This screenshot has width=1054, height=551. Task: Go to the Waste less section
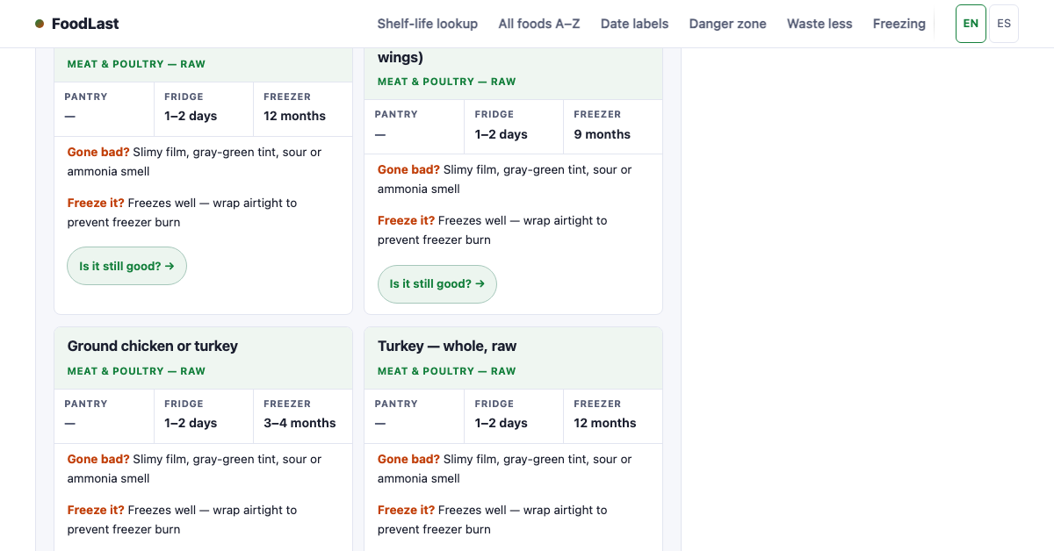[x=819, y=24]
